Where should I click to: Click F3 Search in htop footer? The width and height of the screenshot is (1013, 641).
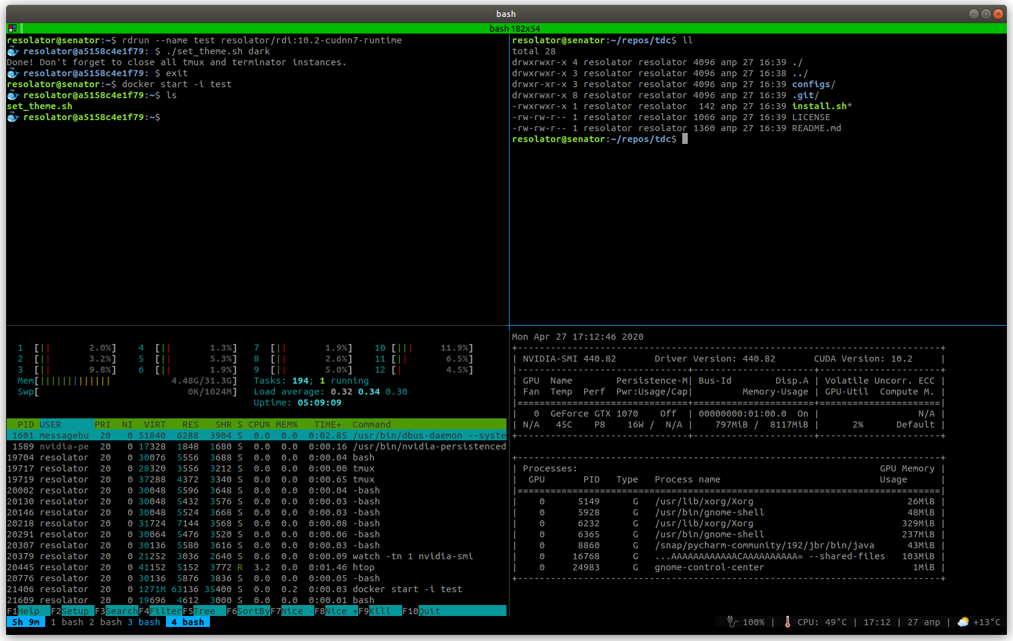click(x=117, y=611)
